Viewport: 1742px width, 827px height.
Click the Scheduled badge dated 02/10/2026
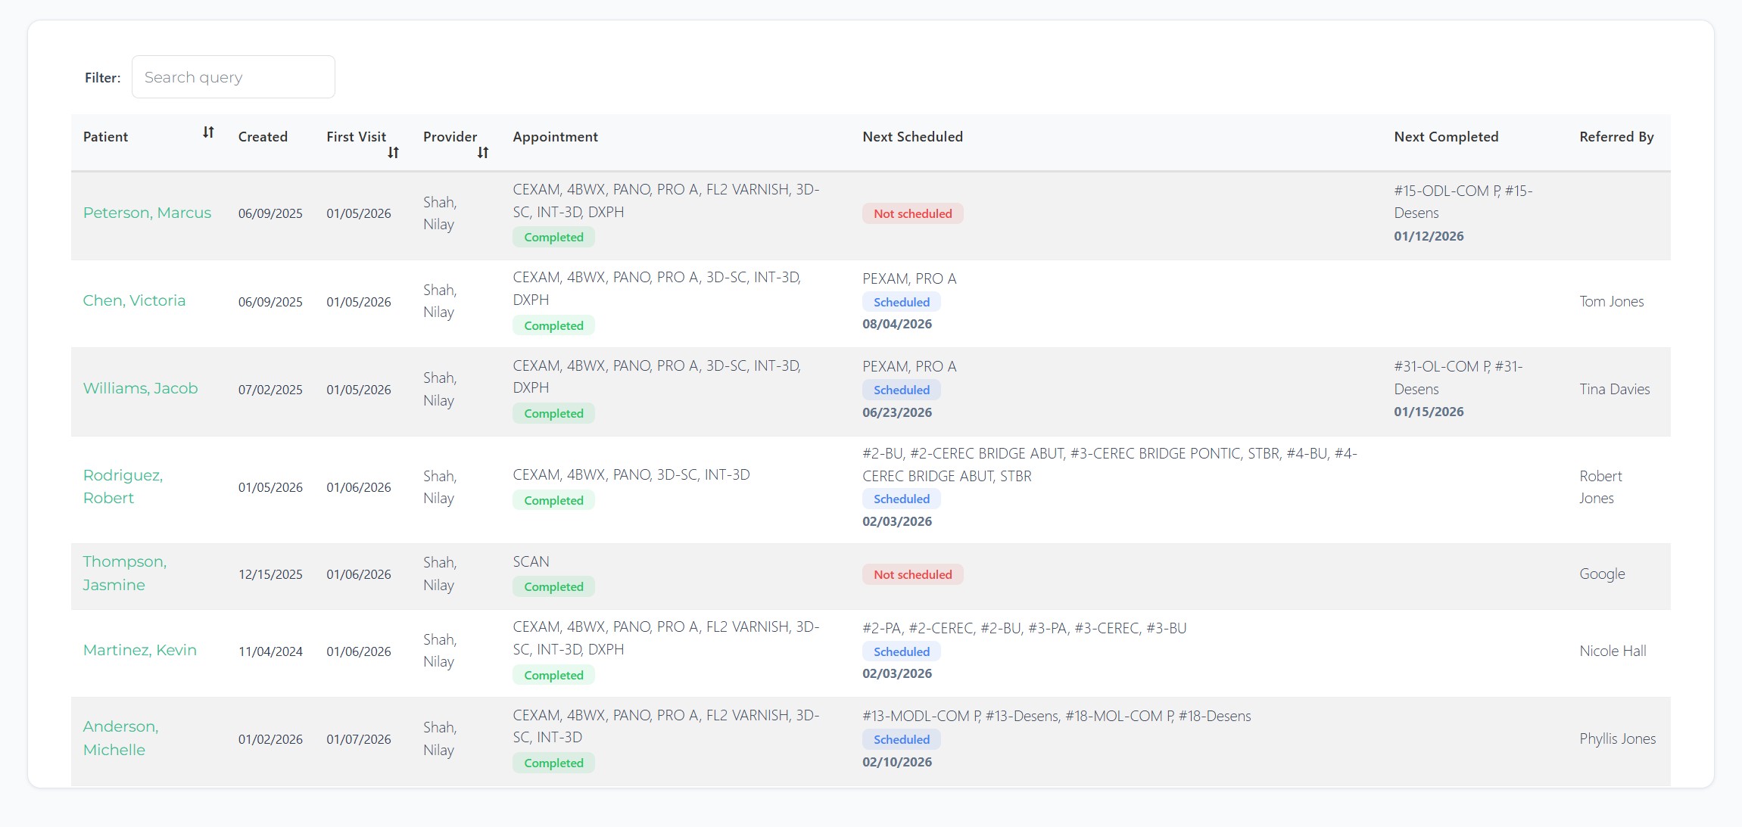pos(901,739)
